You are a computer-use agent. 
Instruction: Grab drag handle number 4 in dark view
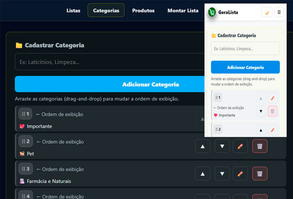(x=26, y=195)
